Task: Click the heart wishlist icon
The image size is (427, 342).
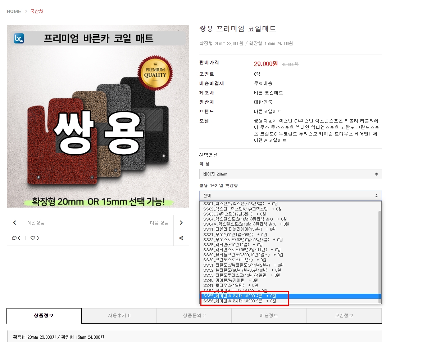Action: click(x=32, y=238)
